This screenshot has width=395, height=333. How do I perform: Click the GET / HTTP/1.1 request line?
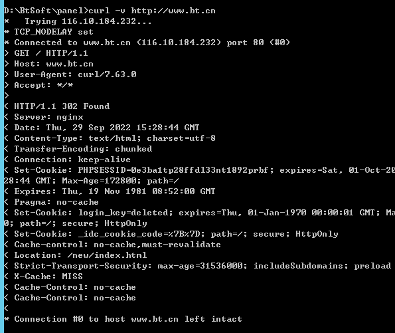point(46,53)
